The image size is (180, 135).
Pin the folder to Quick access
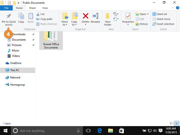(9, 20)
